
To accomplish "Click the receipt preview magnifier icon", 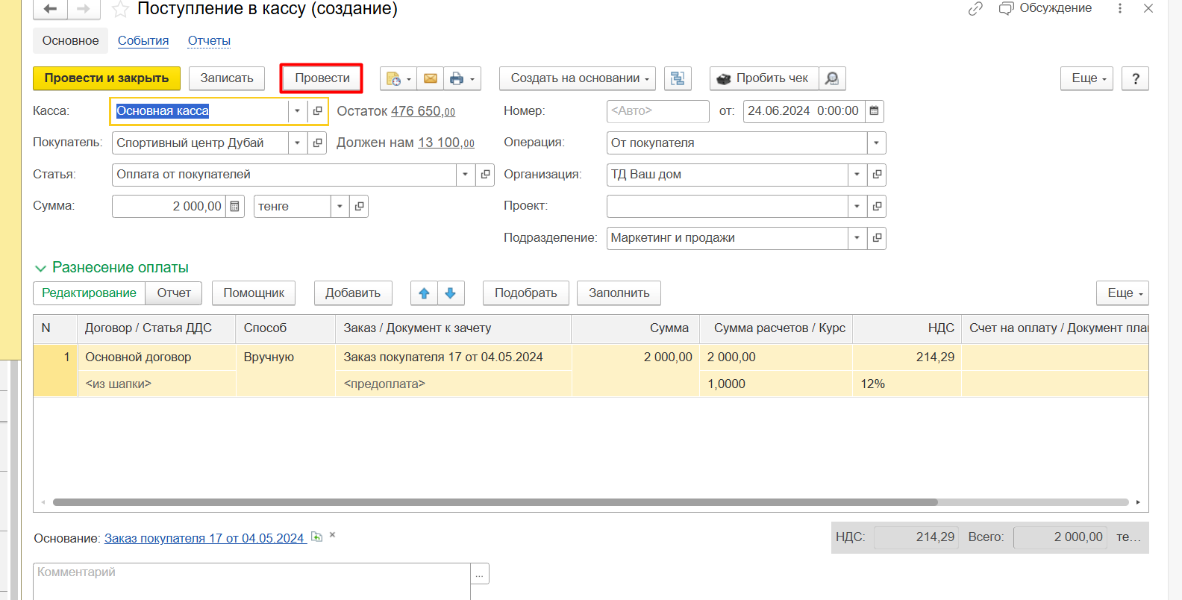I will click(832, 78).
